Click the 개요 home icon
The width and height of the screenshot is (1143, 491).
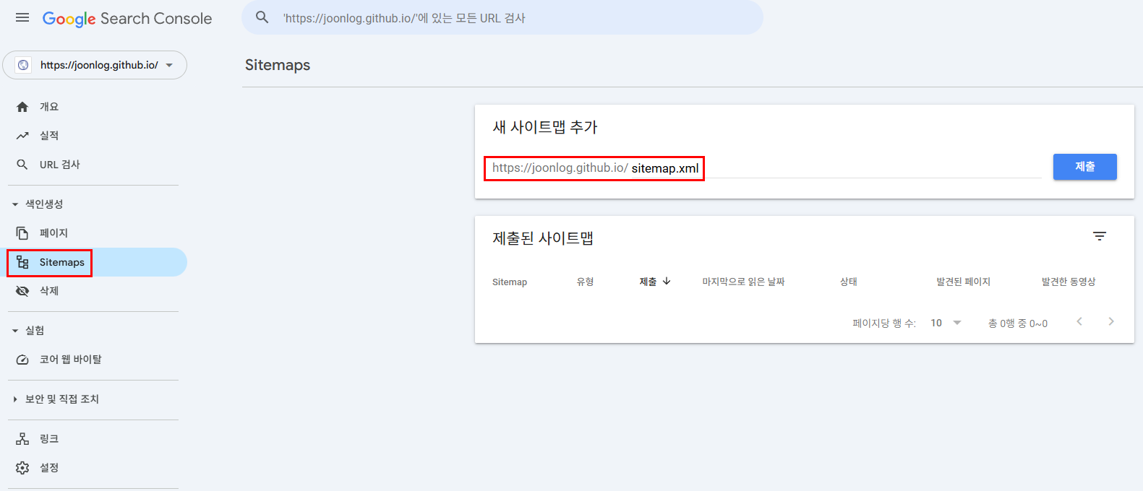click(x=22, y=107)
